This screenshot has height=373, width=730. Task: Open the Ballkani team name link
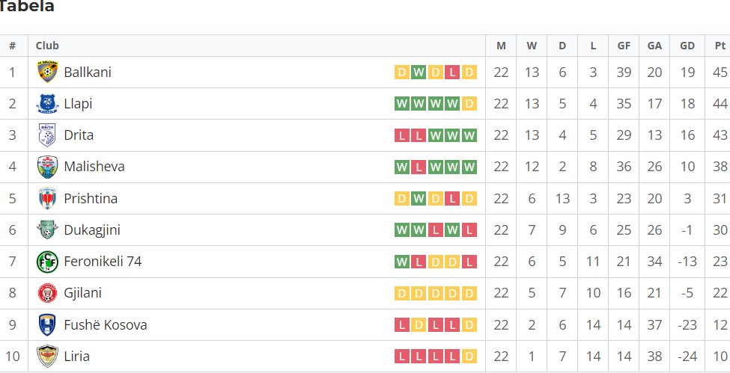(x=88, y=73)
